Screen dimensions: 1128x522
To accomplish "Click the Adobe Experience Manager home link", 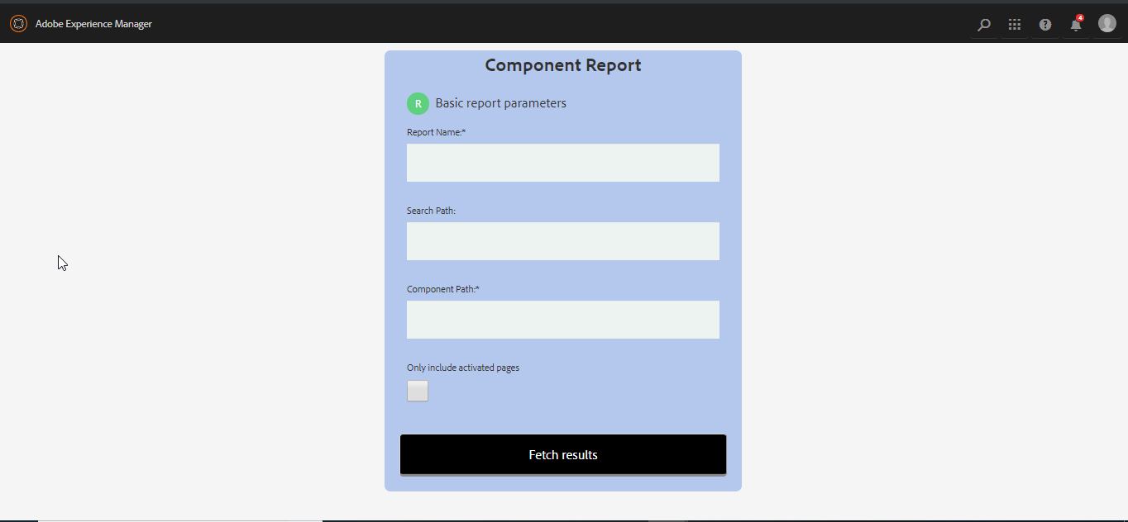I will 93,24.
